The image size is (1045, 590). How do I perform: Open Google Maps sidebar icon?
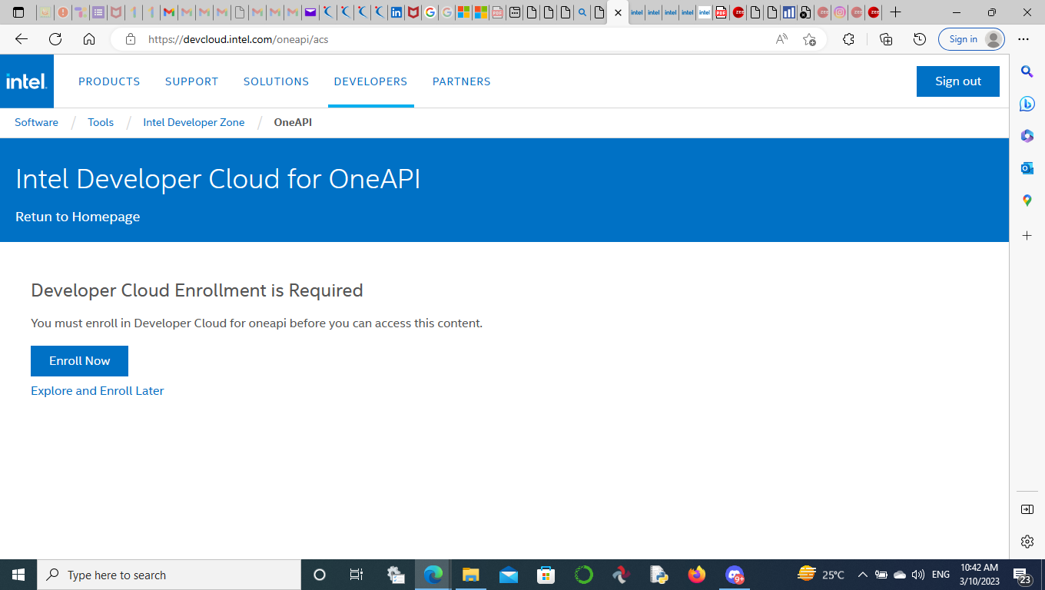click(x=1027, y=201)
